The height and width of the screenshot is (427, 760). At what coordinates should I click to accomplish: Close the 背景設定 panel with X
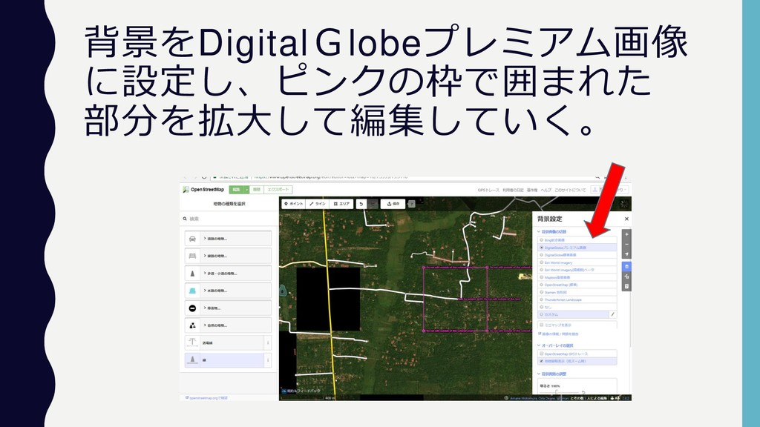626,219
